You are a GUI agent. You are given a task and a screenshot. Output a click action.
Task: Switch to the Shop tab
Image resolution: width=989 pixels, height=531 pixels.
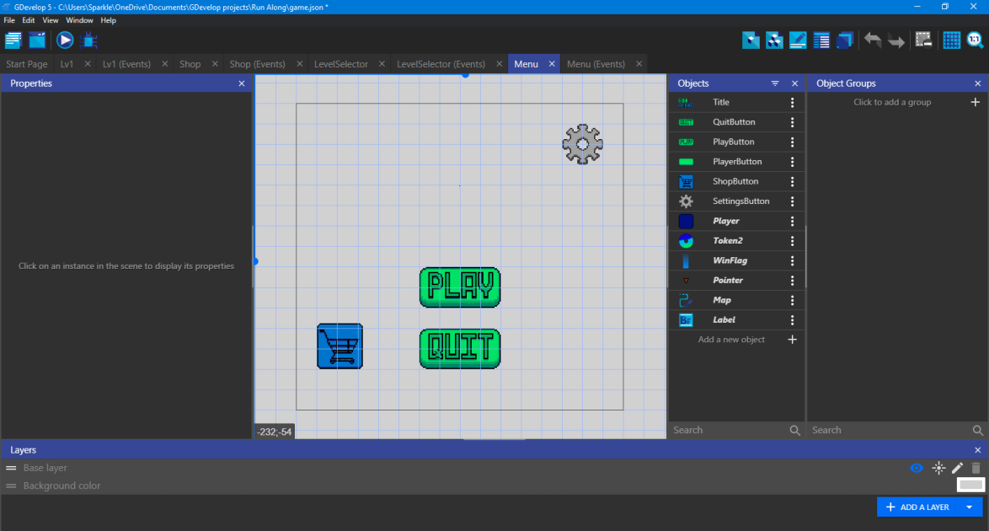pos(190,64)
